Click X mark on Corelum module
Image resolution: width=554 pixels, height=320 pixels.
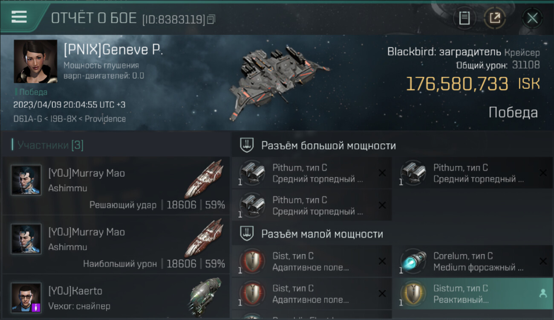coord(543,261)
